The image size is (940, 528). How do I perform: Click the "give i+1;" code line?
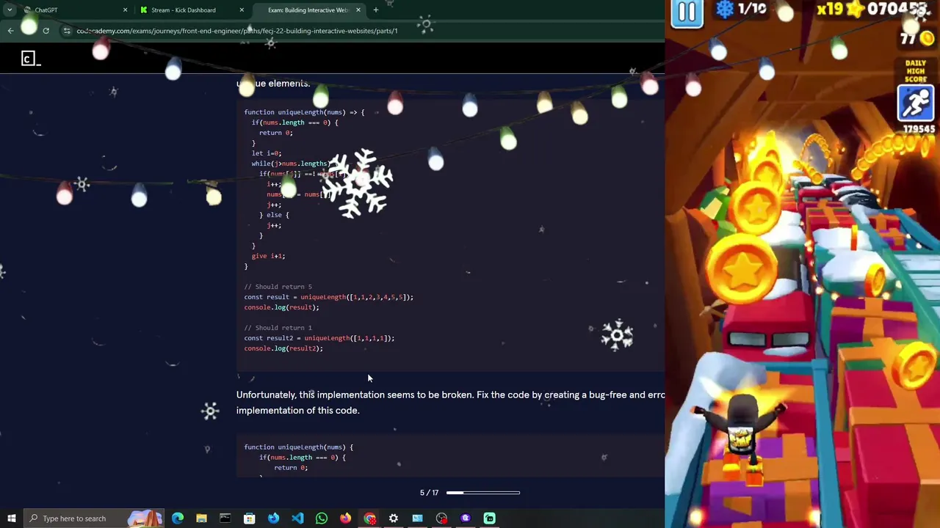268,256
